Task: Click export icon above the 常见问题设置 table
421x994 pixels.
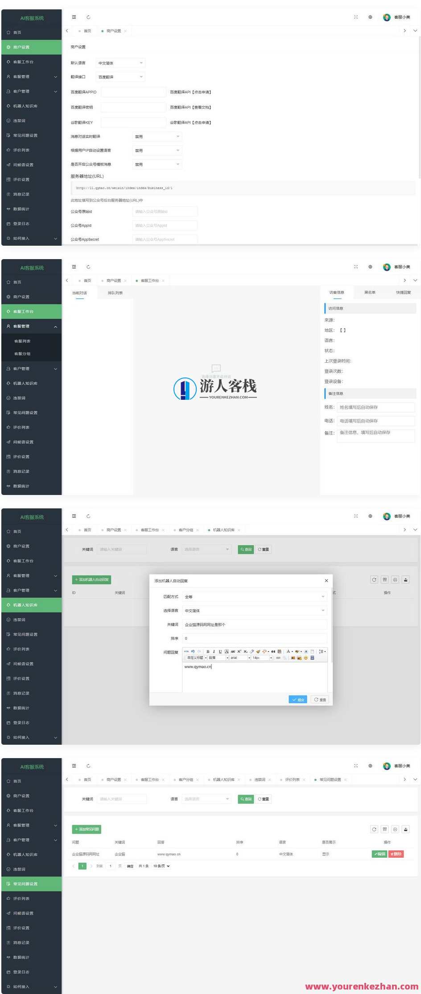Action: pyautogui.click(x=406, y=829)
